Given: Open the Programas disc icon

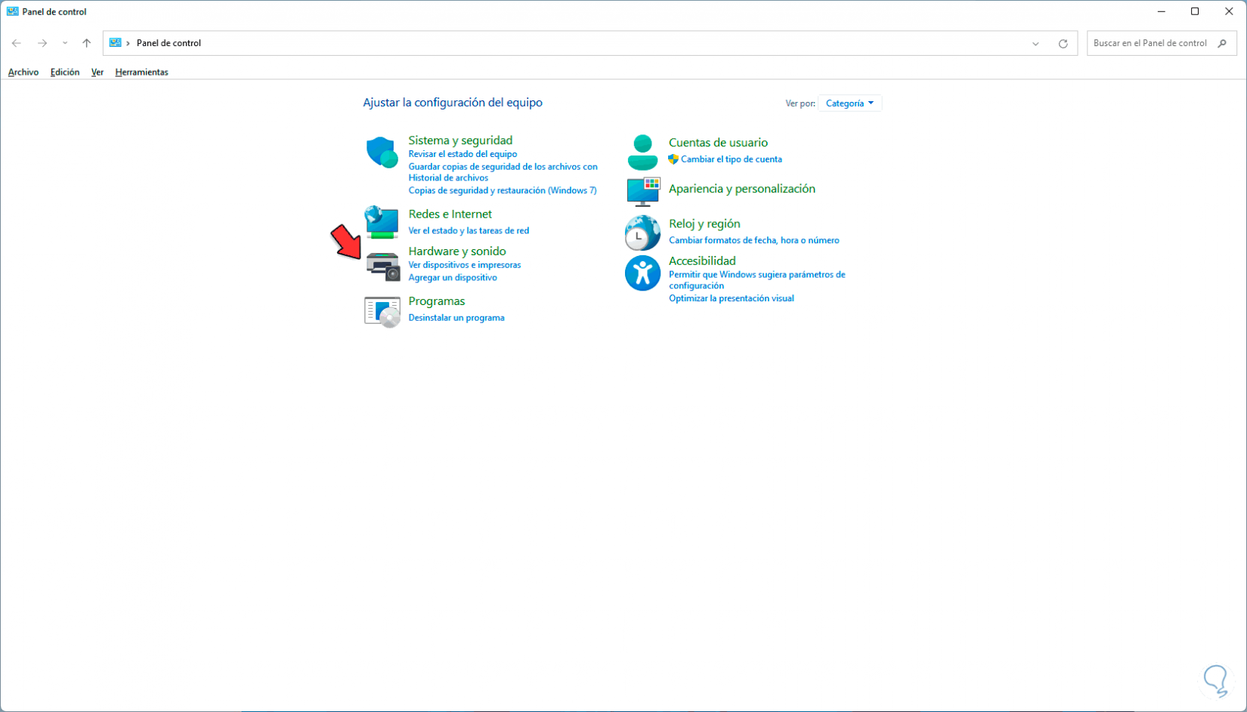Looking at the screenshot, I should pos(382,311).
